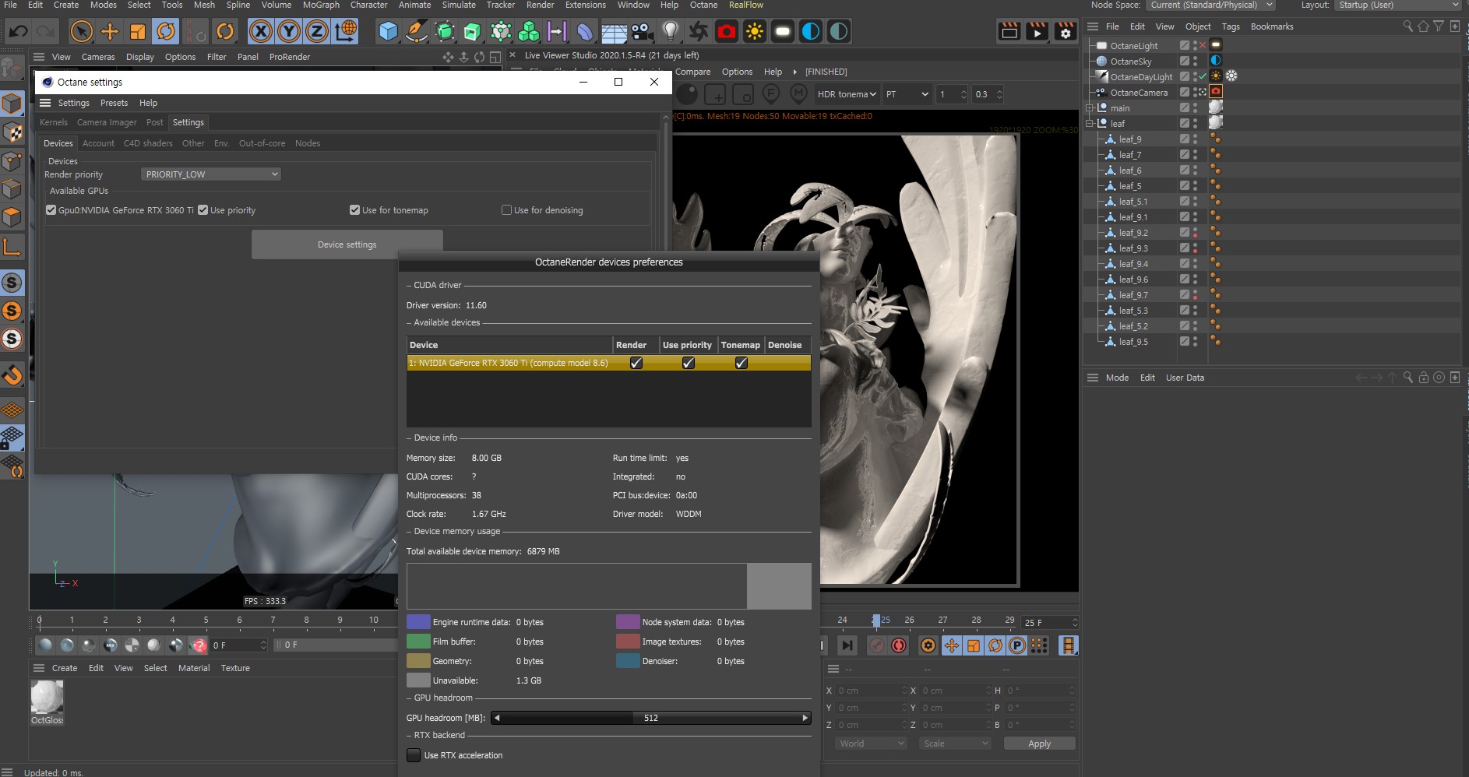This screenshot has height=777, width=1469.
Task: Click the Light bulb icon in toolbar
Action: (x=670, y=31)
